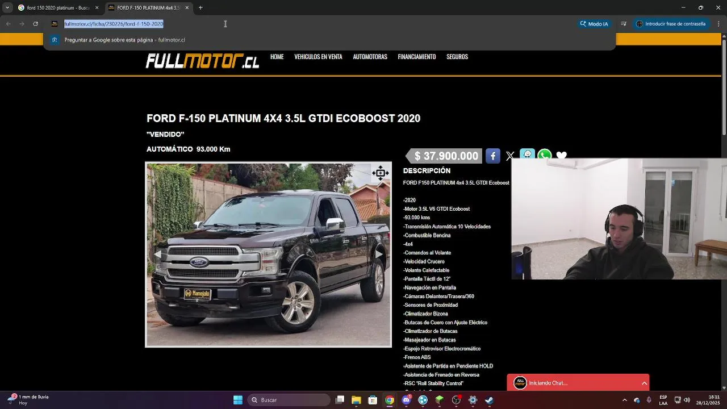Click Google Lens icon in suggestion row
This screenshot has width=727, height=409.
[54, 40]
